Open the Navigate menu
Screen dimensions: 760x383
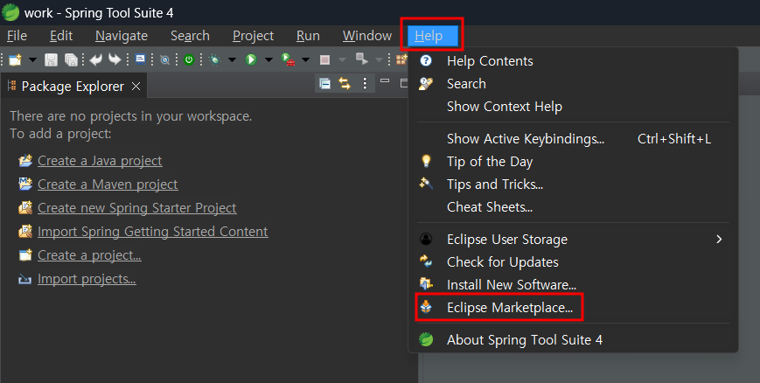122,36
